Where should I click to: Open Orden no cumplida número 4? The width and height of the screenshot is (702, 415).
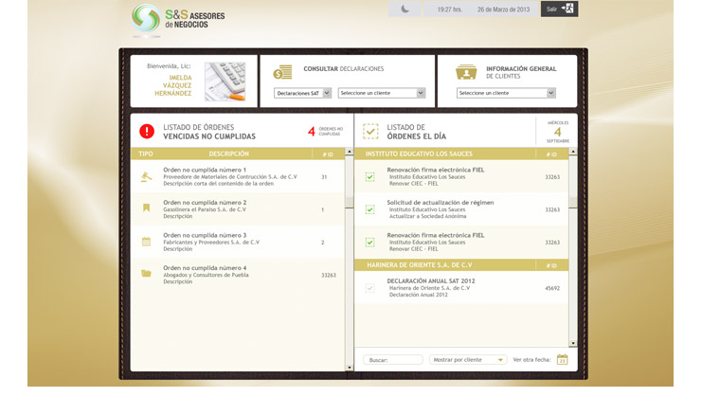(x=205, y=268)
